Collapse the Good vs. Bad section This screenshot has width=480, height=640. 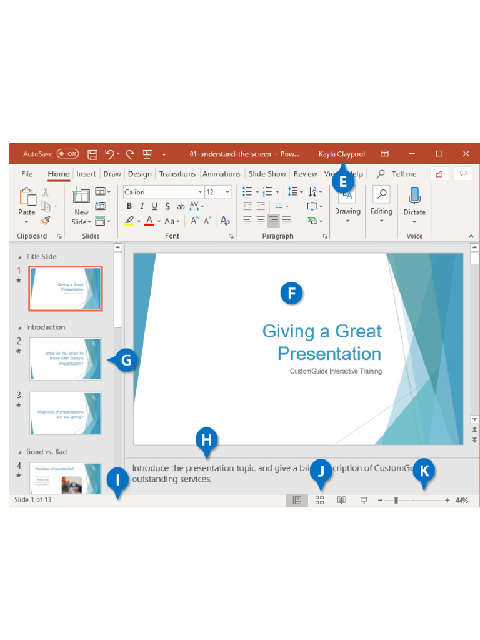point(19,452)
